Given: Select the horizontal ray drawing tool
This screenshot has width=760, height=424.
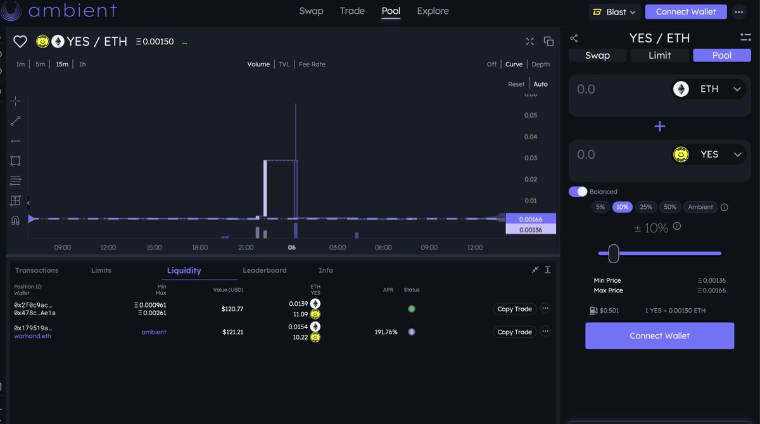Looking at the screenshot, I should tap(16, 140).
